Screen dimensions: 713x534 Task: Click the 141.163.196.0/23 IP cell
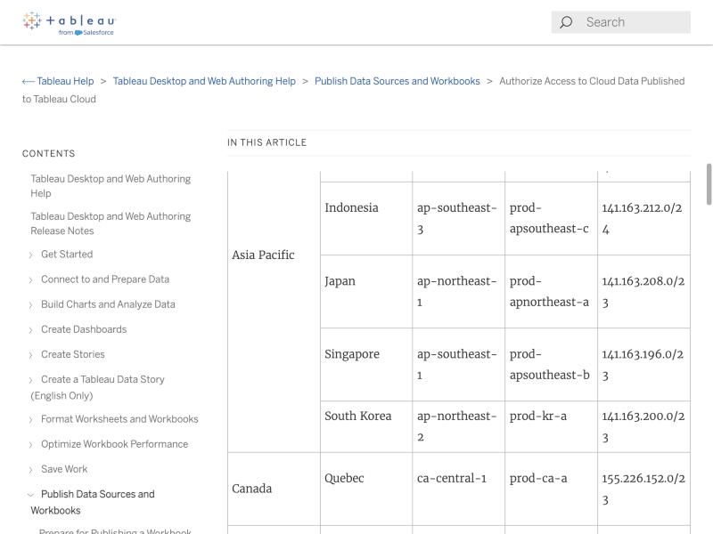pyautogui.click(x=643, y=365)
